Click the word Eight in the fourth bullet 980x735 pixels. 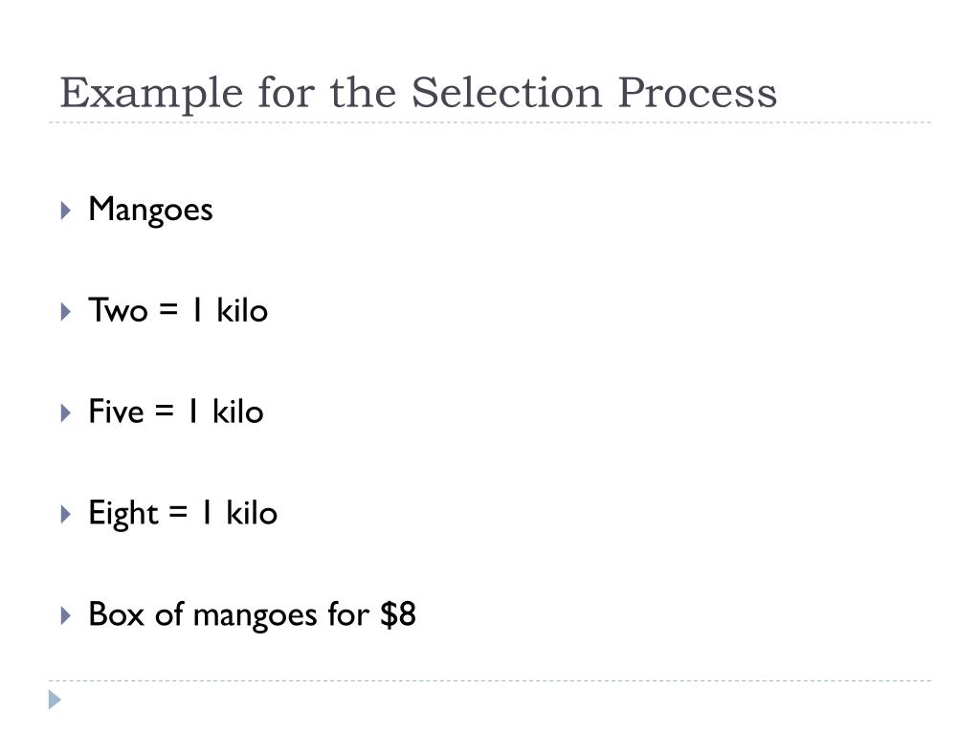pos(123,514)
